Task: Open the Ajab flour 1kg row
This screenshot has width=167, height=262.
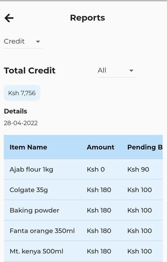Action: (x=83, y=169)
